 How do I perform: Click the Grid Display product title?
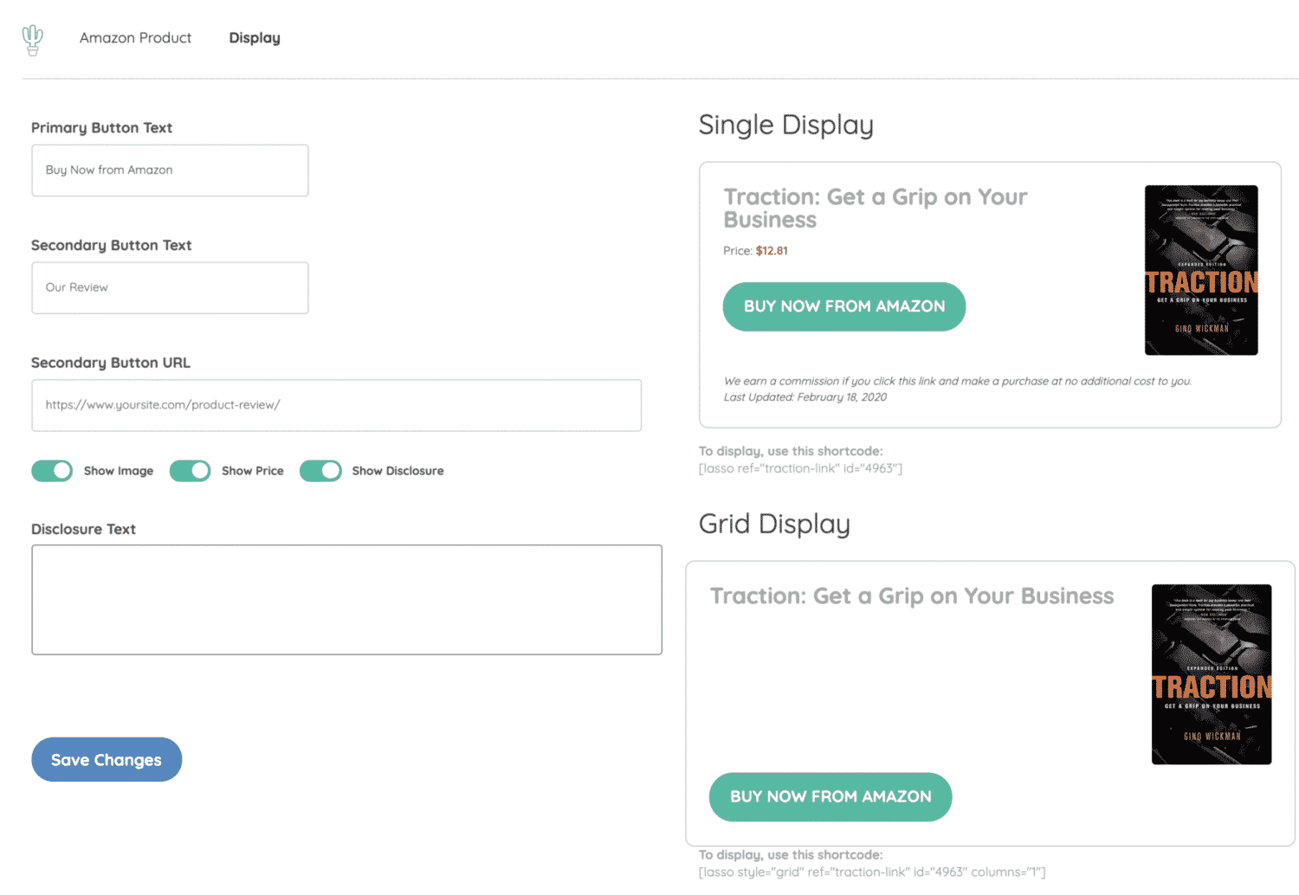(912, 596)
